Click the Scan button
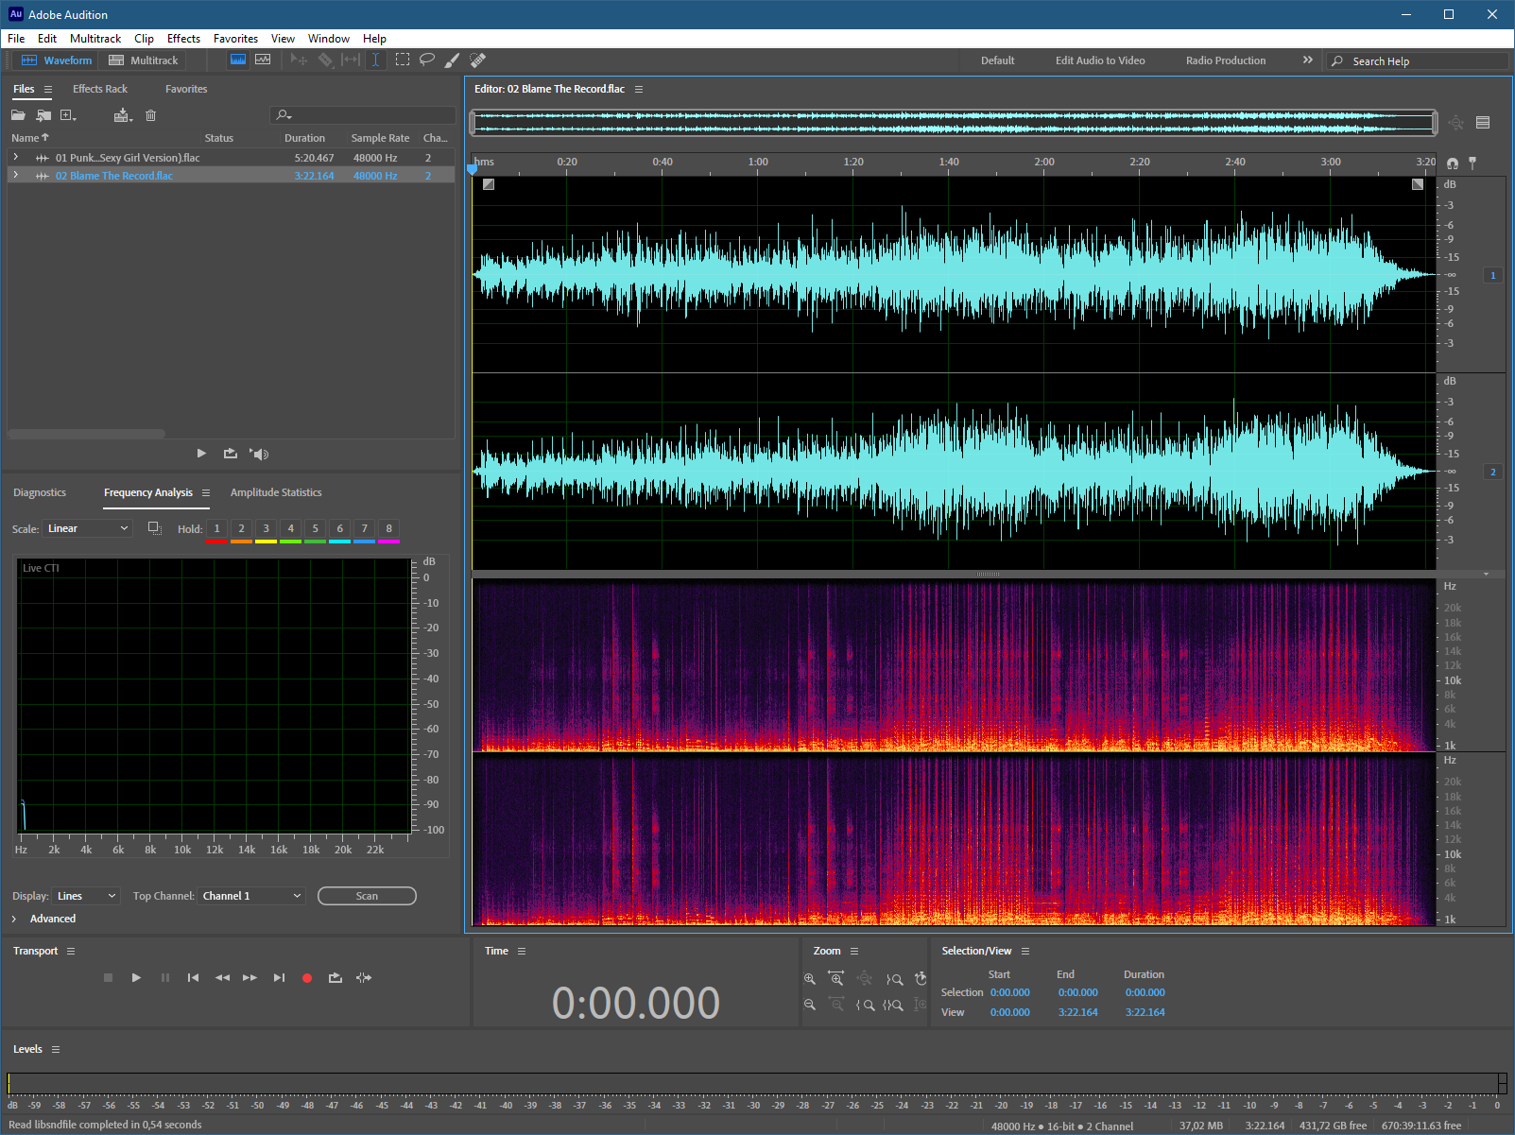 [367, 896]
